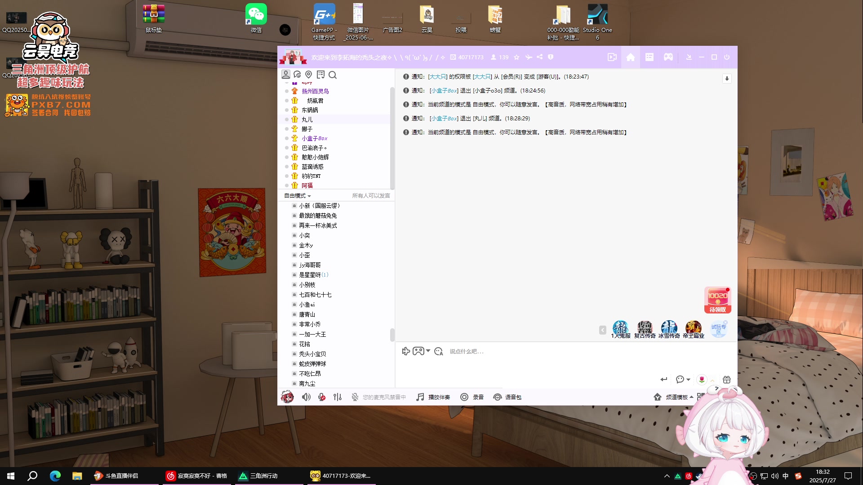This screenshot has width=863, height=485.
Task: Open the game controller tab in header
Action: pyautogui.click(x=668, y=57)
